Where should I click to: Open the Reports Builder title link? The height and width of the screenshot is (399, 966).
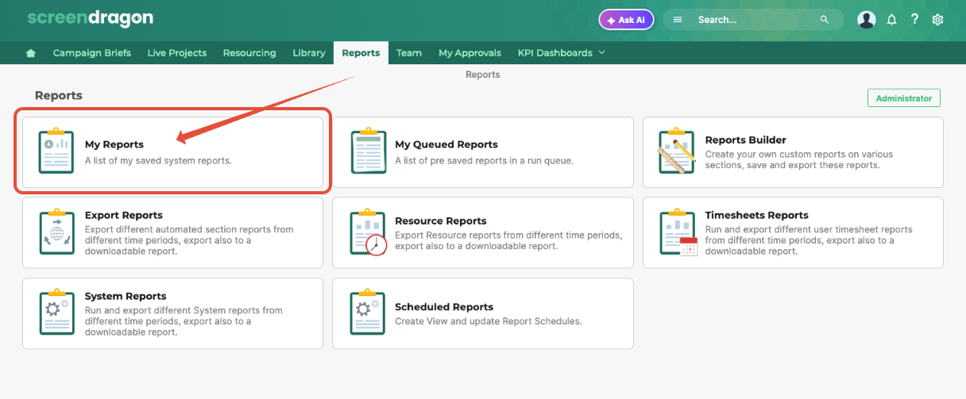tap(746, 140)
